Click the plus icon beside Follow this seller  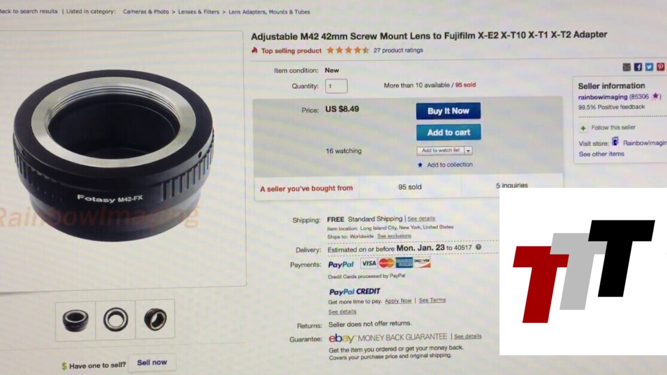583,128
